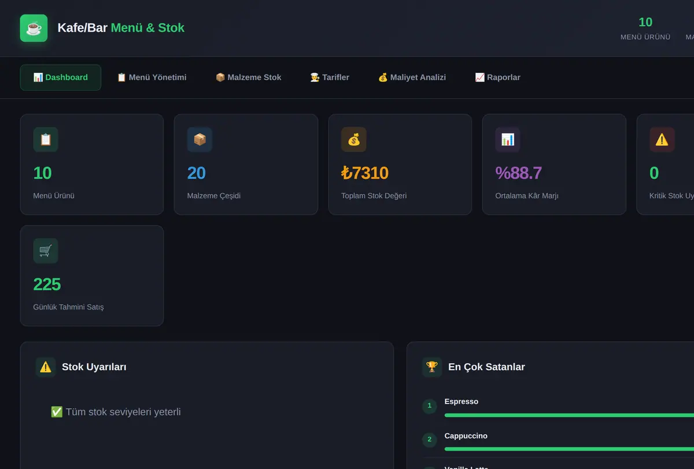The image size is (694, 469).
Task: View the Raporlar tab
Action: (497, 77)
